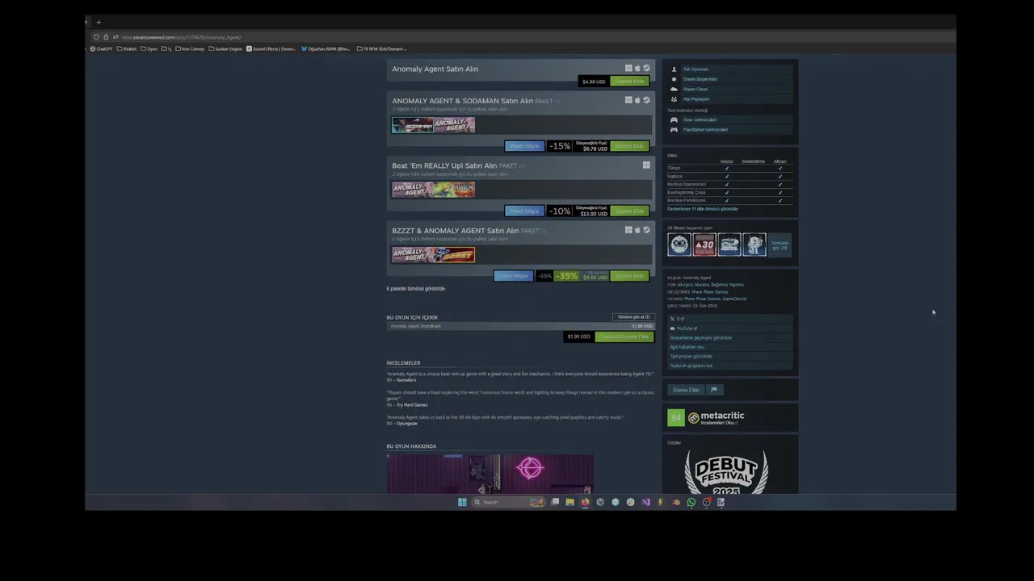The width and height of the screenshot is (1034, 581).
Task: Click Steam icon on Anomaly Agent purchase row
Action: coord(646,69)
